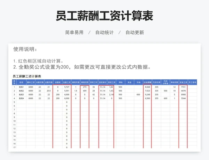Select net pay cell 6678
209x160 pixels.
pyautogui.click(x=184, y=91)
